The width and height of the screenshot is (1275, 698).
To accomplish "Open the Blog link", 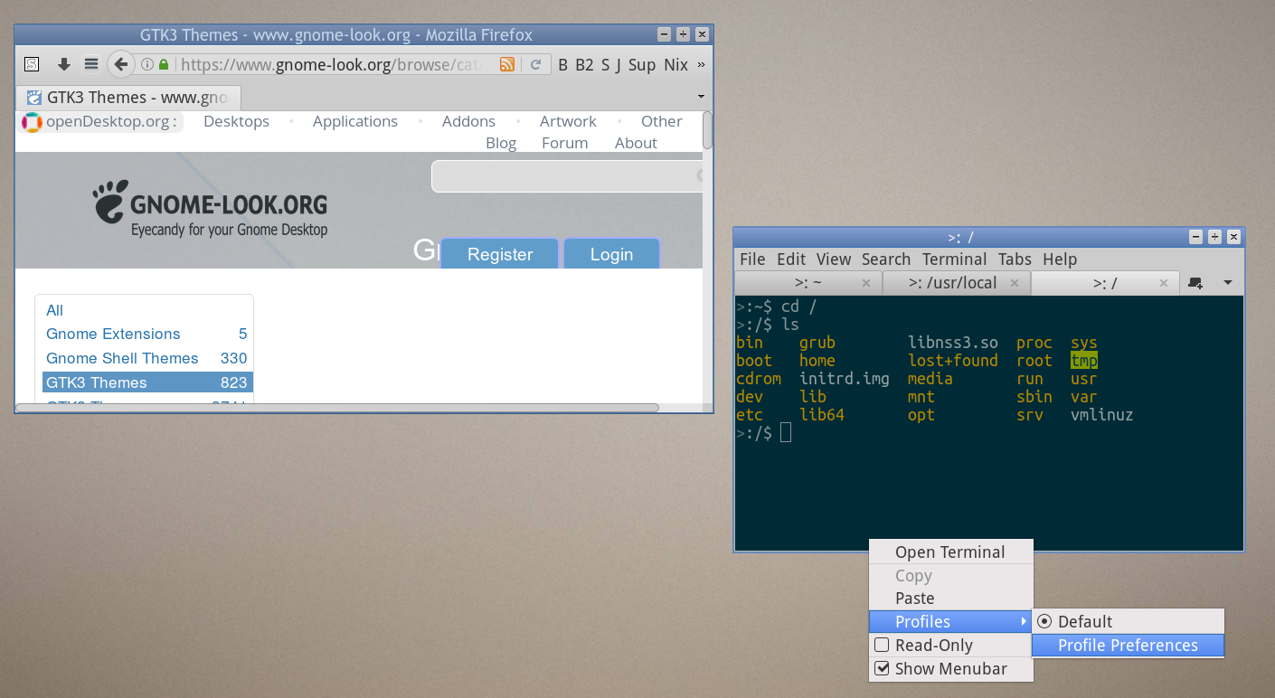I will point(501,143).
